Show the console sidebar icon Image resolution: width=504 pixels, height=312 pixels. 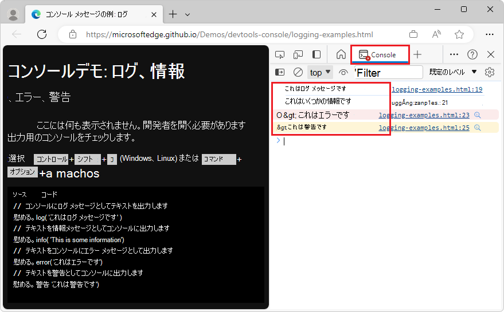pyautogui.click(x=280, y=72)
